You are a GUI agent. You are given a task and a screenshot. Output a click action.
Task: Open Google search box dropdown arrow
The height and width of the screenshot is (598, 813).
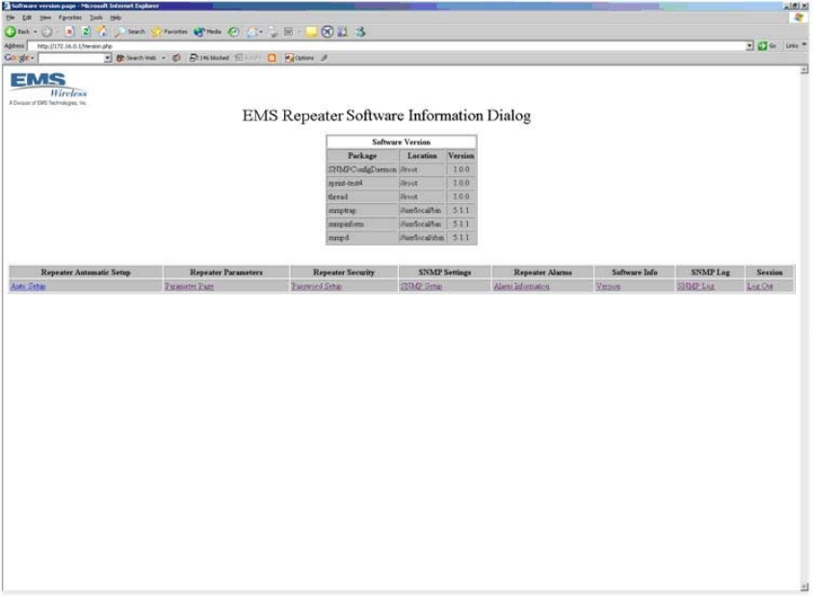tap(107, 58)
